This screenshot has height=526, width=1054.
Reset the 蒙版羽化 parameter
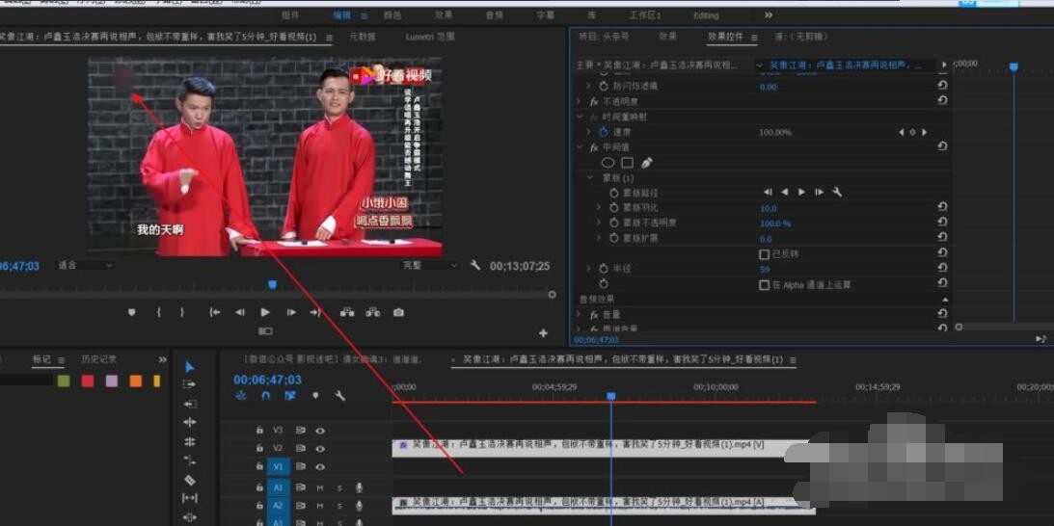942,207
